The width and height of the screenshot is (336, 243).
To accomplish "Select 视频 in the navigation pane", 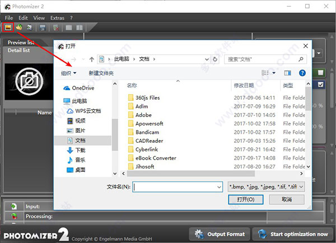I will [76, 121].
